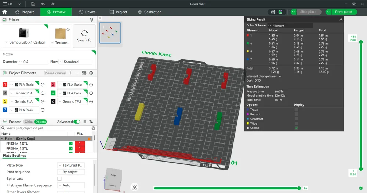Open the Calibration tab
Viewport: 367px width, 193px height.
point(150,12)
